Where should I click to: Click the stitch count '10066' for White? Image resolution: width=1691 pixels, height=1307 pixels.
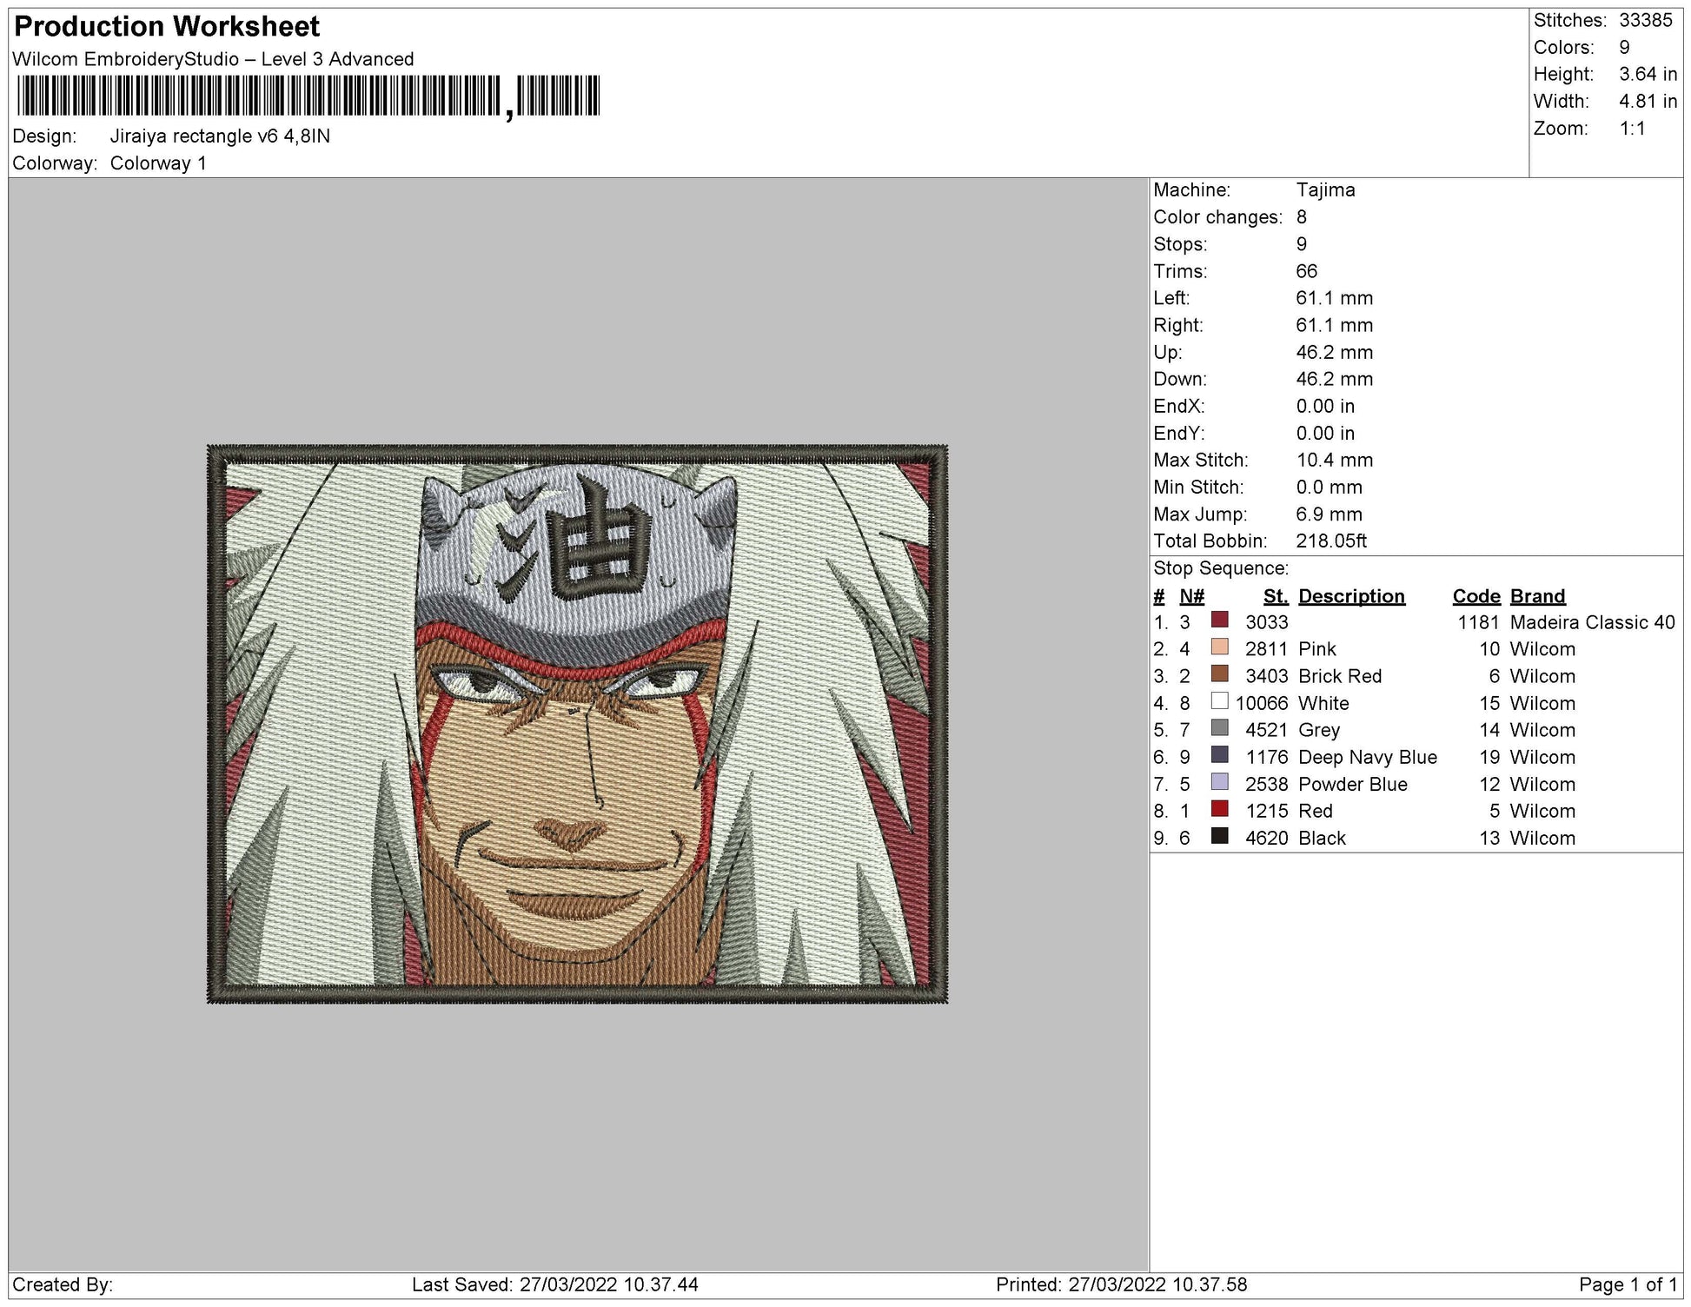[x=1261, y=703]
